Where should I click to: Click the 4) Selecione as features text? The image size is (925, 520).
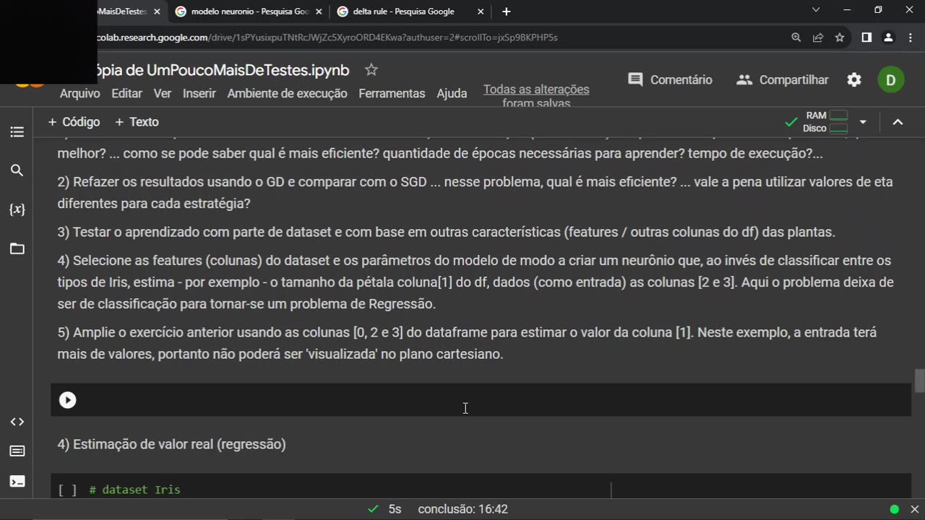476,282
